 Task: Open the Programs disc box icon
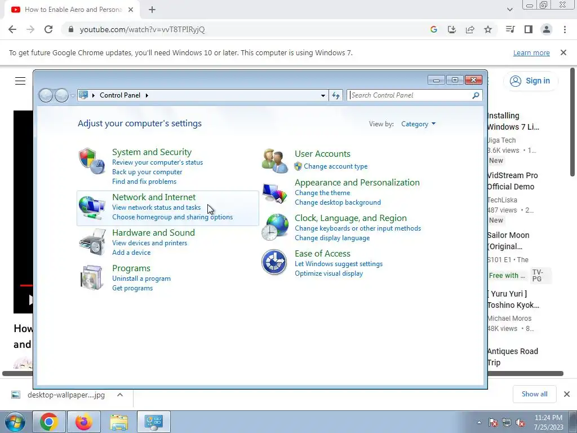coord(92,277)
